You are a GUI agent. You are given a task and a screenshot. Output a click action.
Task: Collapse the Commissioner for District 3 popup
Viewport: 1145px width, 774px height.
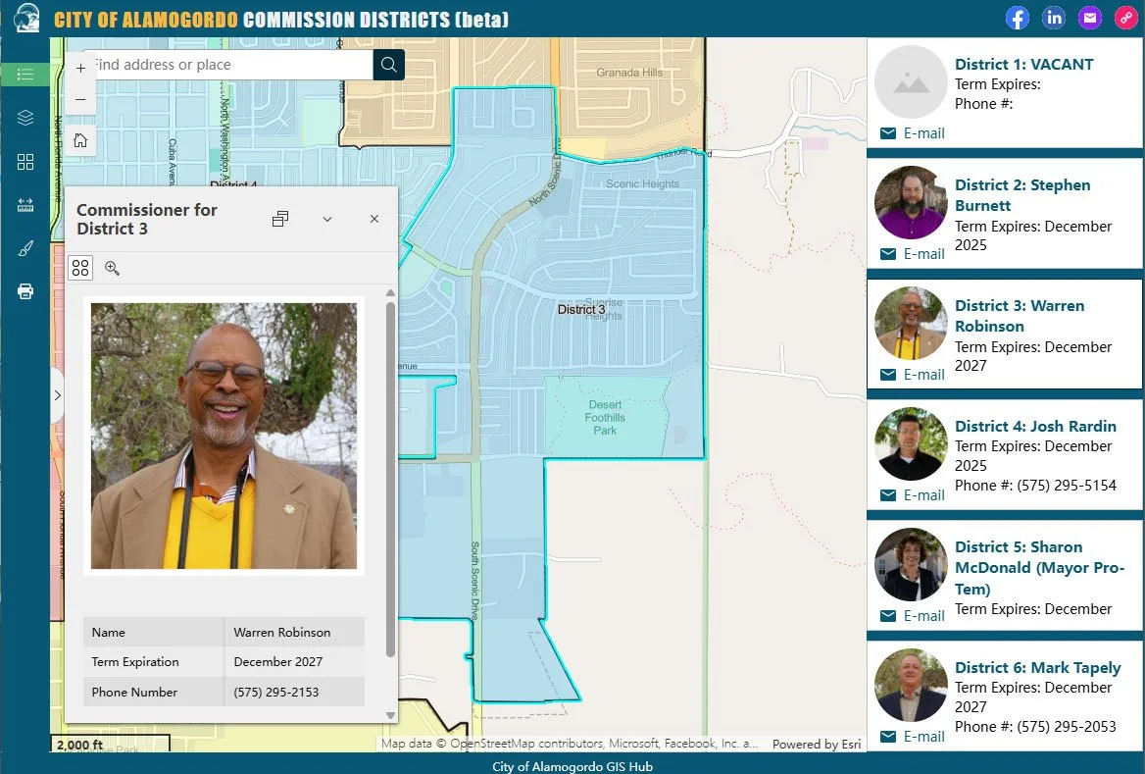[x=327, y=219]
